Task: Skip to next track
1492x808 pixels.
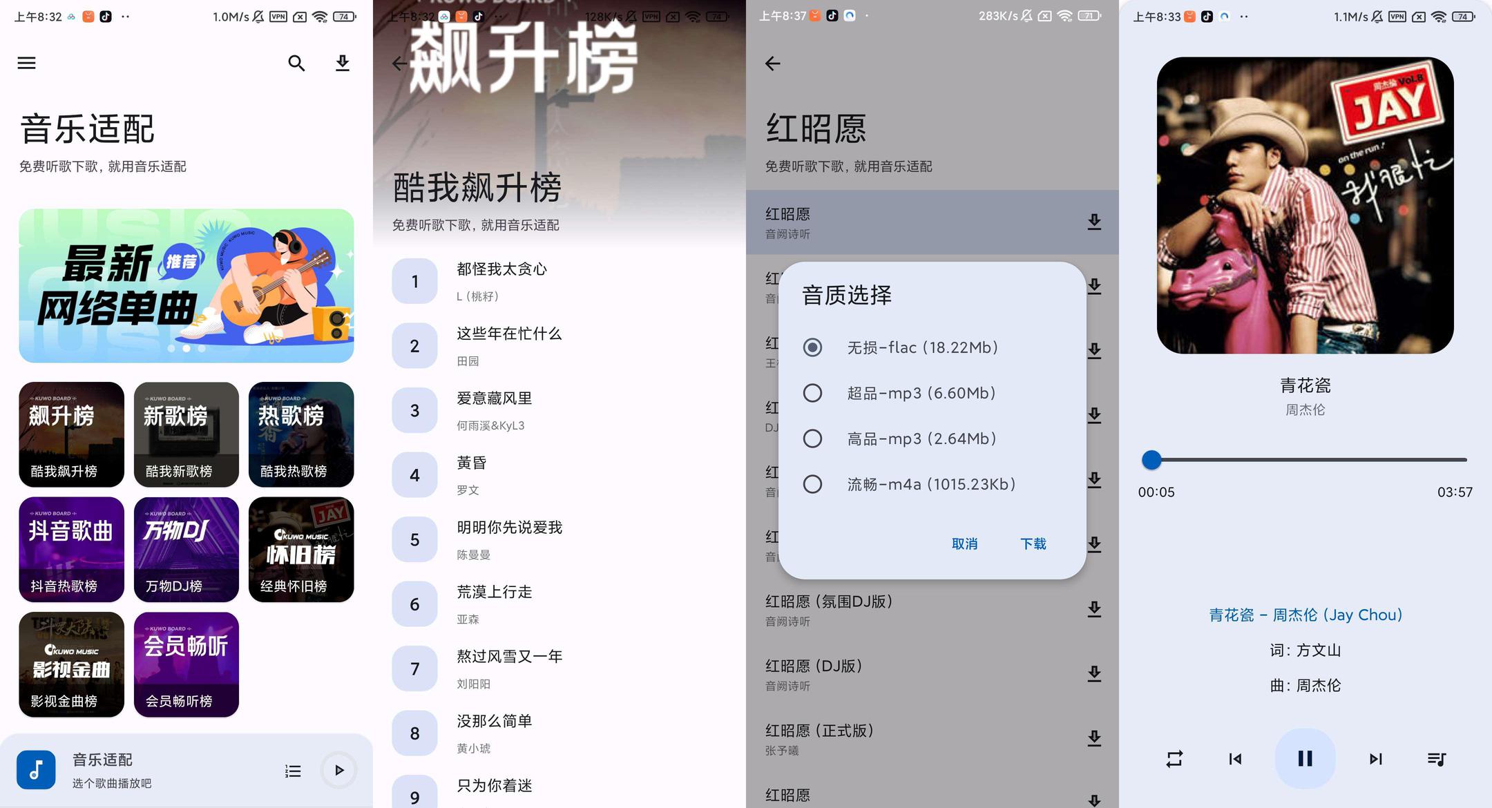Action: click(1375, 759)
